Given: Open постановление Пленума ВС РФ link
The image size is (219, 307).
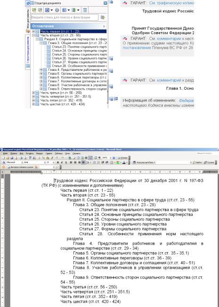Looking at the screenshot, I should pyautogui.click(x=137, y=48).
